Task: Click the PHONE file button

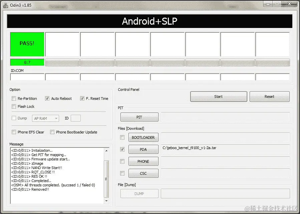Action: (x=143, y=161)
